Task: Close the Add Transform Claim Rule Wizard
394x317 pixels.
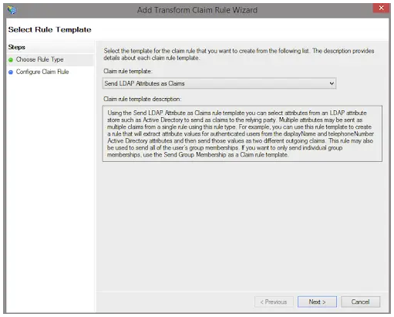Action: coord(382,8)
